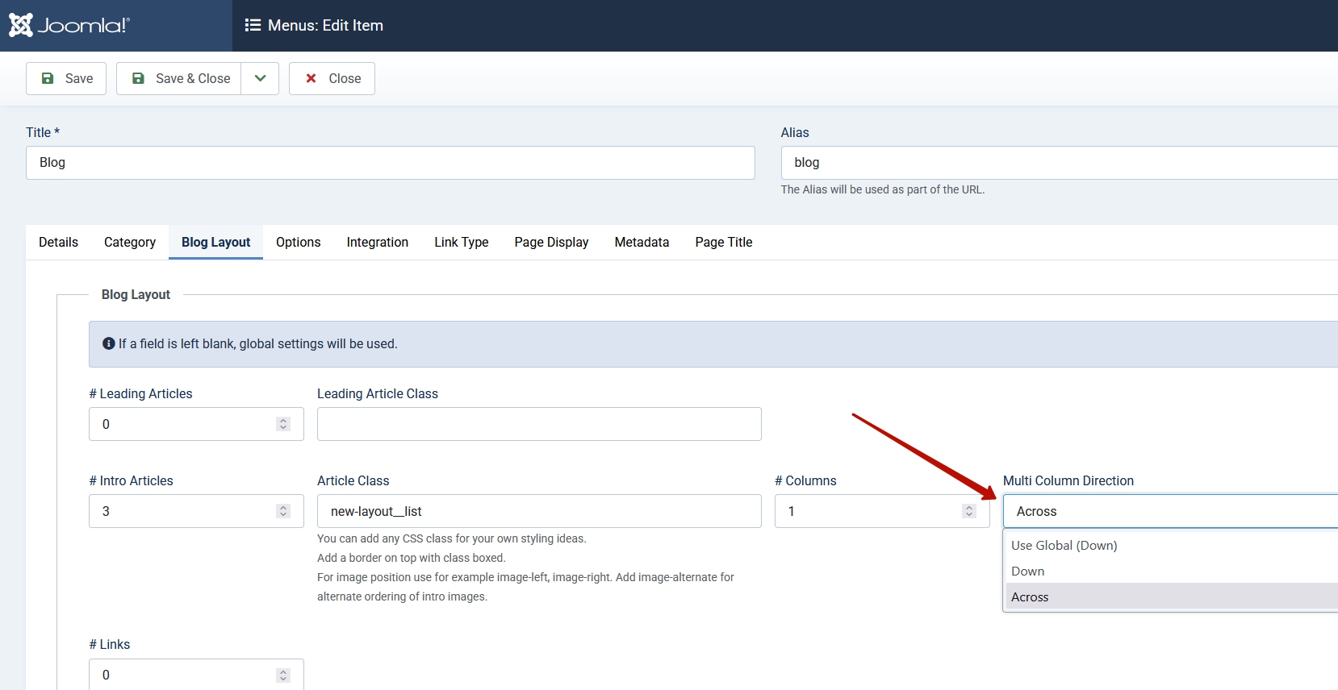This screenshot has height=690, width=1338.
Task: Focus the Article Class text field
Action: (539, 511)
